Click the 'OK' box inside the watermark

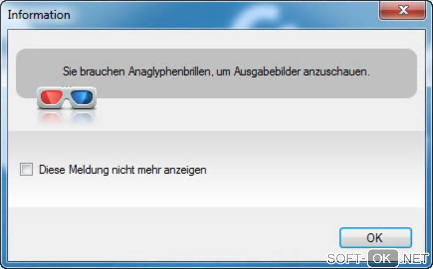(383, 258)
